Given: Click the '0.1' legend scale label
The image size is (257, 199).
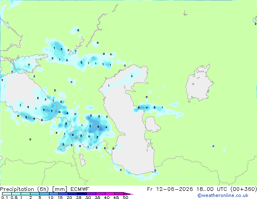Looking at the screenshot, I should (x=4, y=197).
